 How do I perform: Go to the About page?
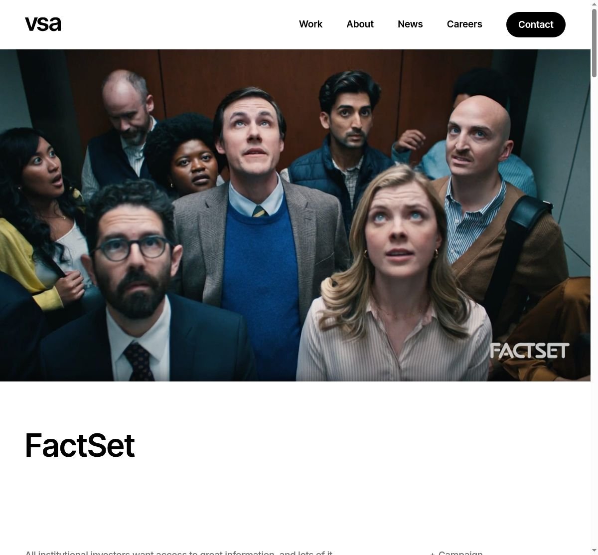tap(360, 24)
